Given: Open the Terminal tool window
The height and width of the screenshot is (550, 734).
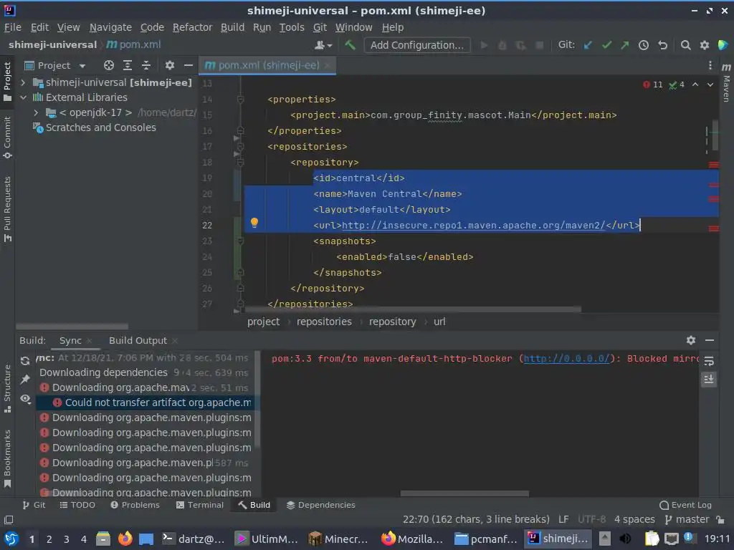Looking at the screenshot, I should (200, 505).
